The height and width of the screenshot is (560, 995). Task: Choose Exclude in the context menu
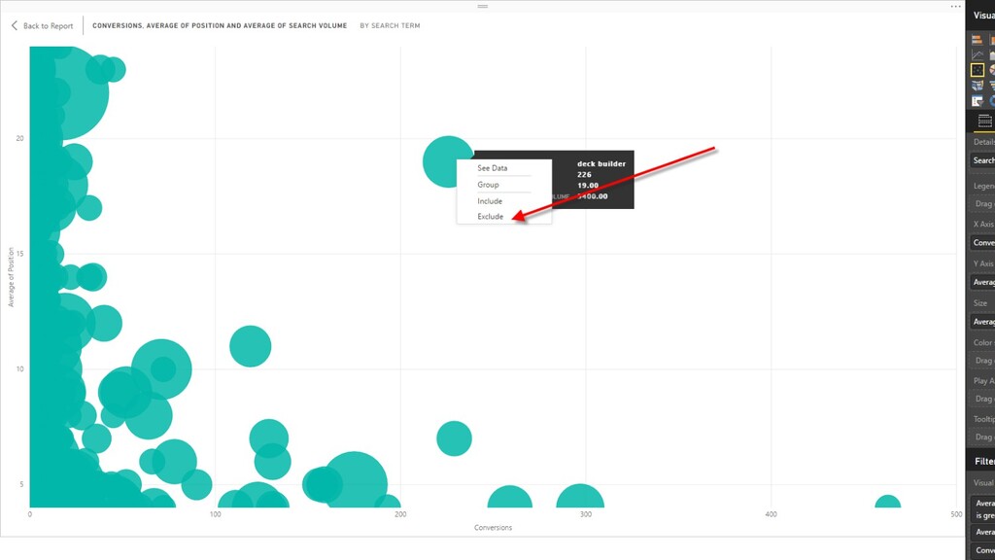[491, 217]
